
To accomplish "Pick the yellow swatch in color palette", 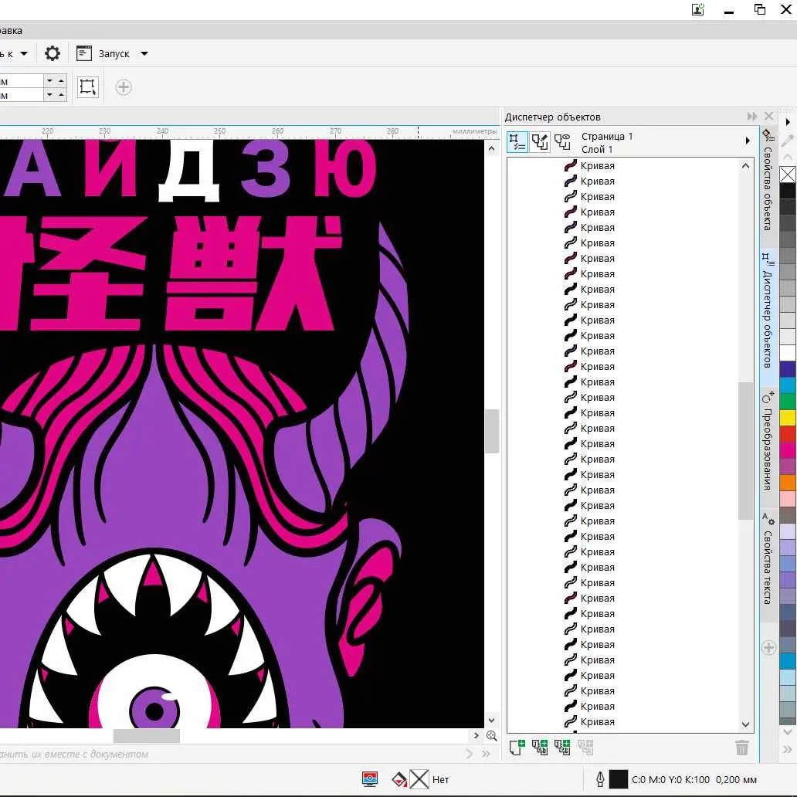I will [787, 417].
